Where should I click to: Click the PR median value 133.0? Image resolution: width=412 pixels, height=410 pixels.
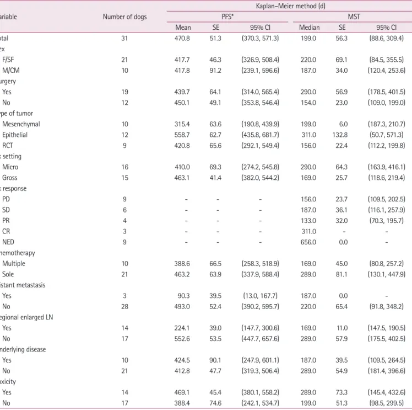coord(308,221)
